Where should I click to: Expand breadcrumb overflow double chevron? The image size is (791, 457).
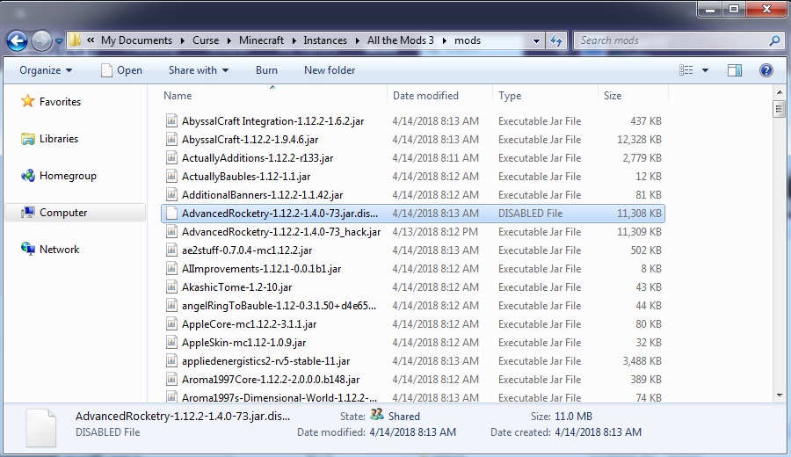pos(91,40)
